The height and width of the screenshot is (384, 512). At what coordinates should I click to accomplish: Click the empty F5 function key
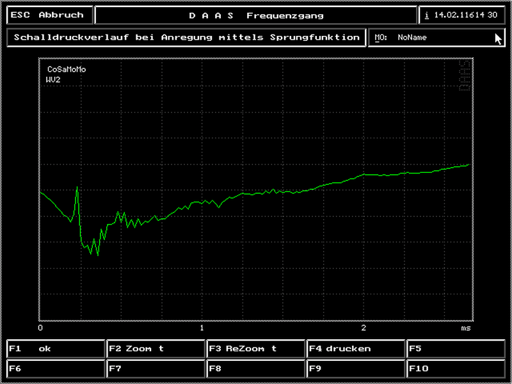pos(456,349)
